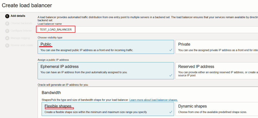Click the checkmark on the Public card

tap(171, 50)
